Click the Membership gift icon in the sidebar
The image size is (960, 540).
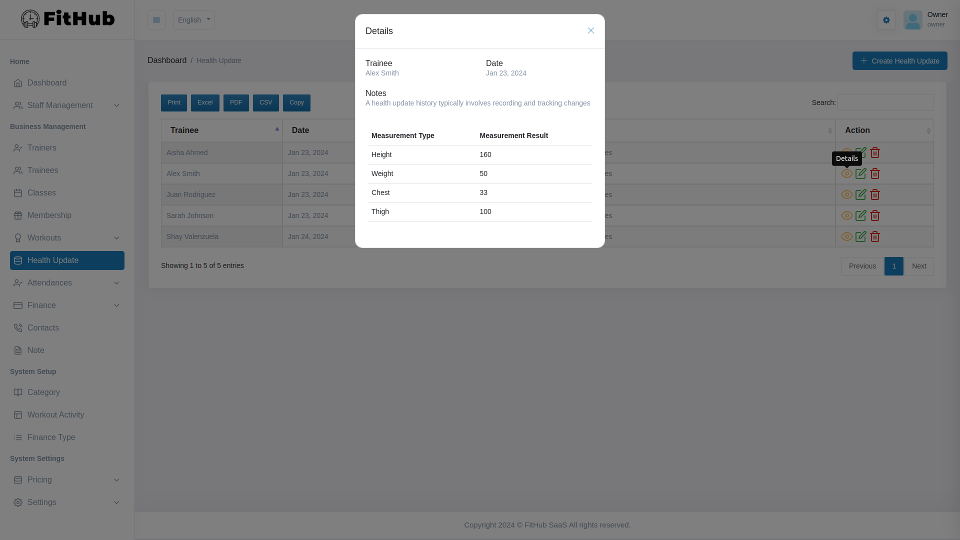tap(18, 215)
